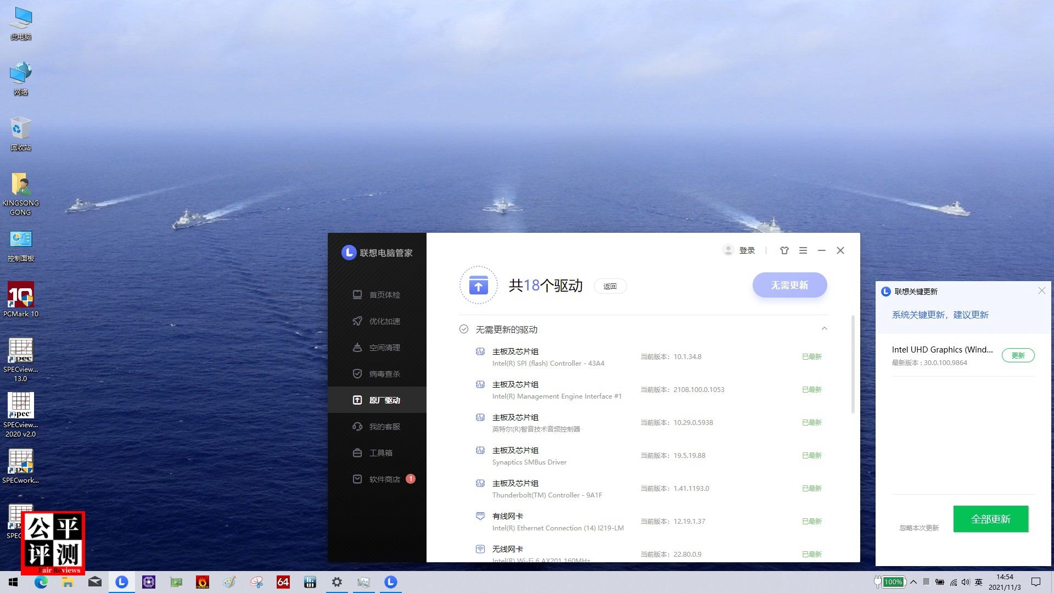
Task: Open 控制面板 desktop icon
Action: coord(21,245)
